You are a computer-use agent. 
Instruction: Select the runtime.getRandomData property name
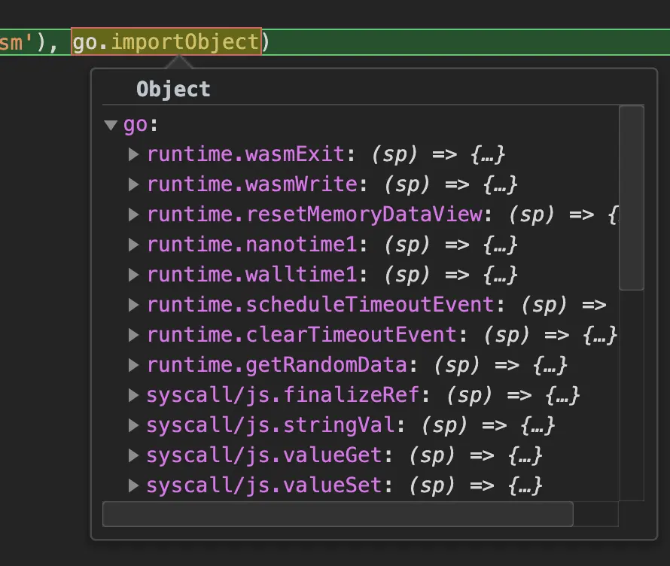pyautogui.click(x=276, y=365)
